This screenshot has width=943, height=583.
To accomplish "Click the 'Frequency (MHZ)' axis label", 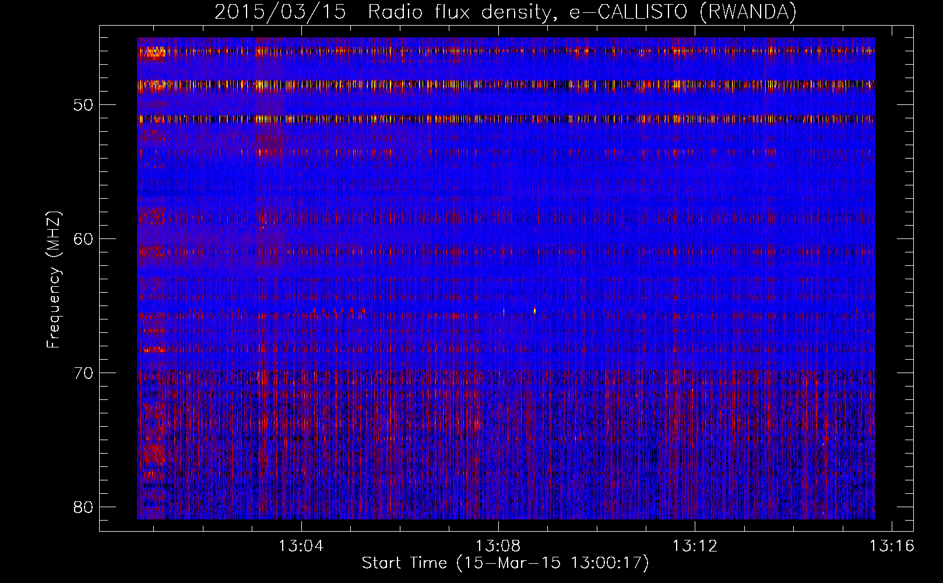I will 53,280.
